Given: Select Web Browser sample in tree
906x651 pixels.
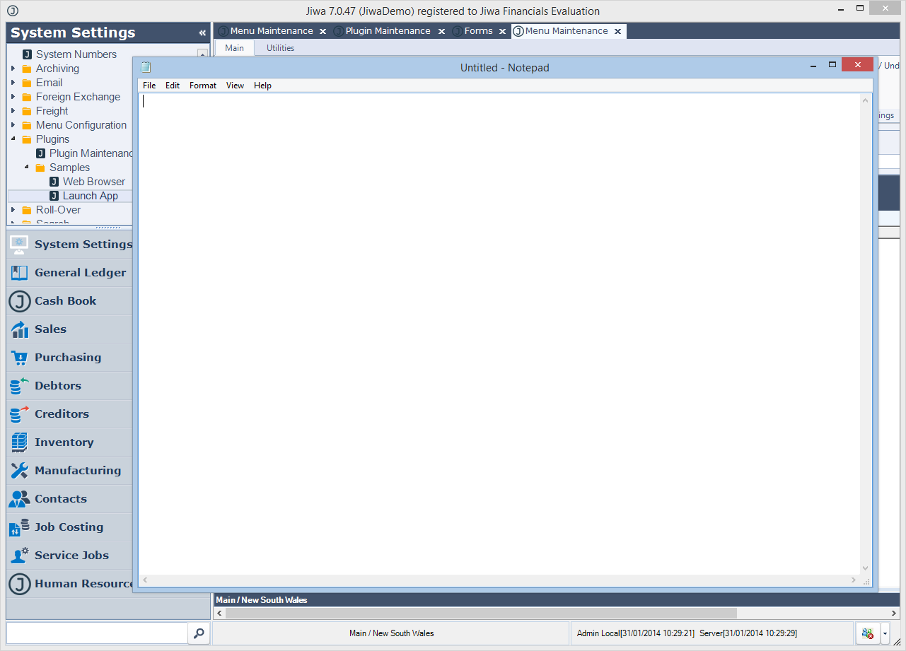Looking at the screenshot, I should pyautogui.click(x=93, y=182).
